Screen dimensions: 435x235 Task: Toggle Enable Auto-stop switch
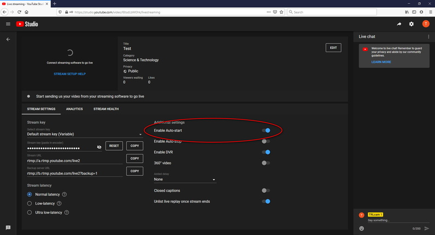pyautogui.click(x=266, y=141)
